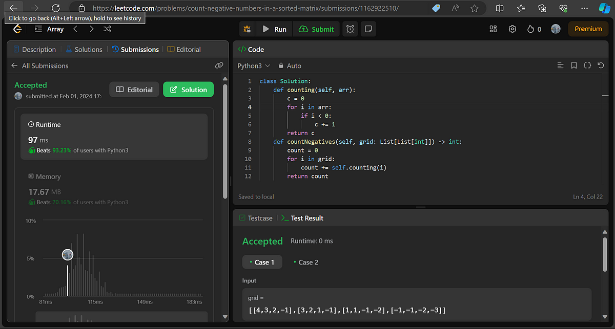Open the green Solution button
615x329 pixels.
188,90
